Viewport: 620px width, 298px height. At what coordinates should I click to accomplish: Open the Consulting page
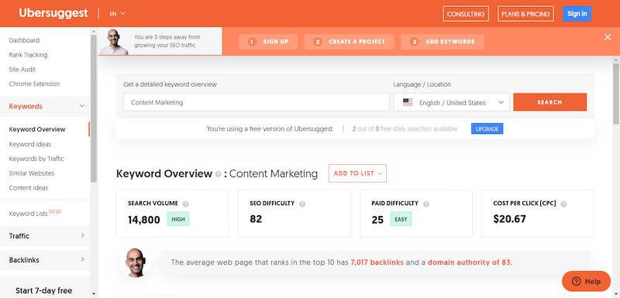pos(466,14)
